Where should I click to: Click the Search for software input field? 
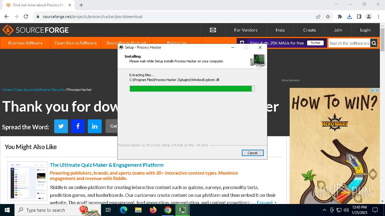pyautogui.click(x=349, y=43)
